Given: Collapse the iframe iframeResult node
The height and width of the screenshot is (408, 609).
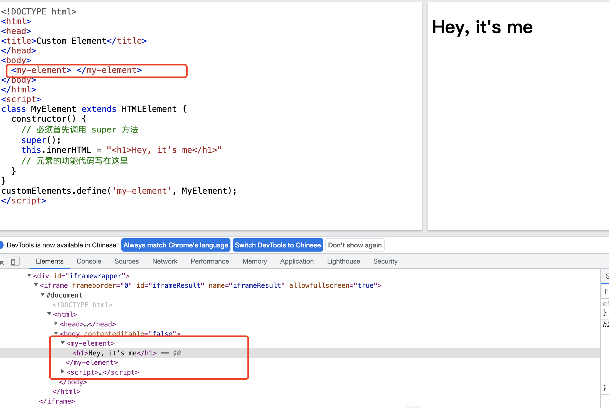Looking at the screenshot, I should coord(36,285).
